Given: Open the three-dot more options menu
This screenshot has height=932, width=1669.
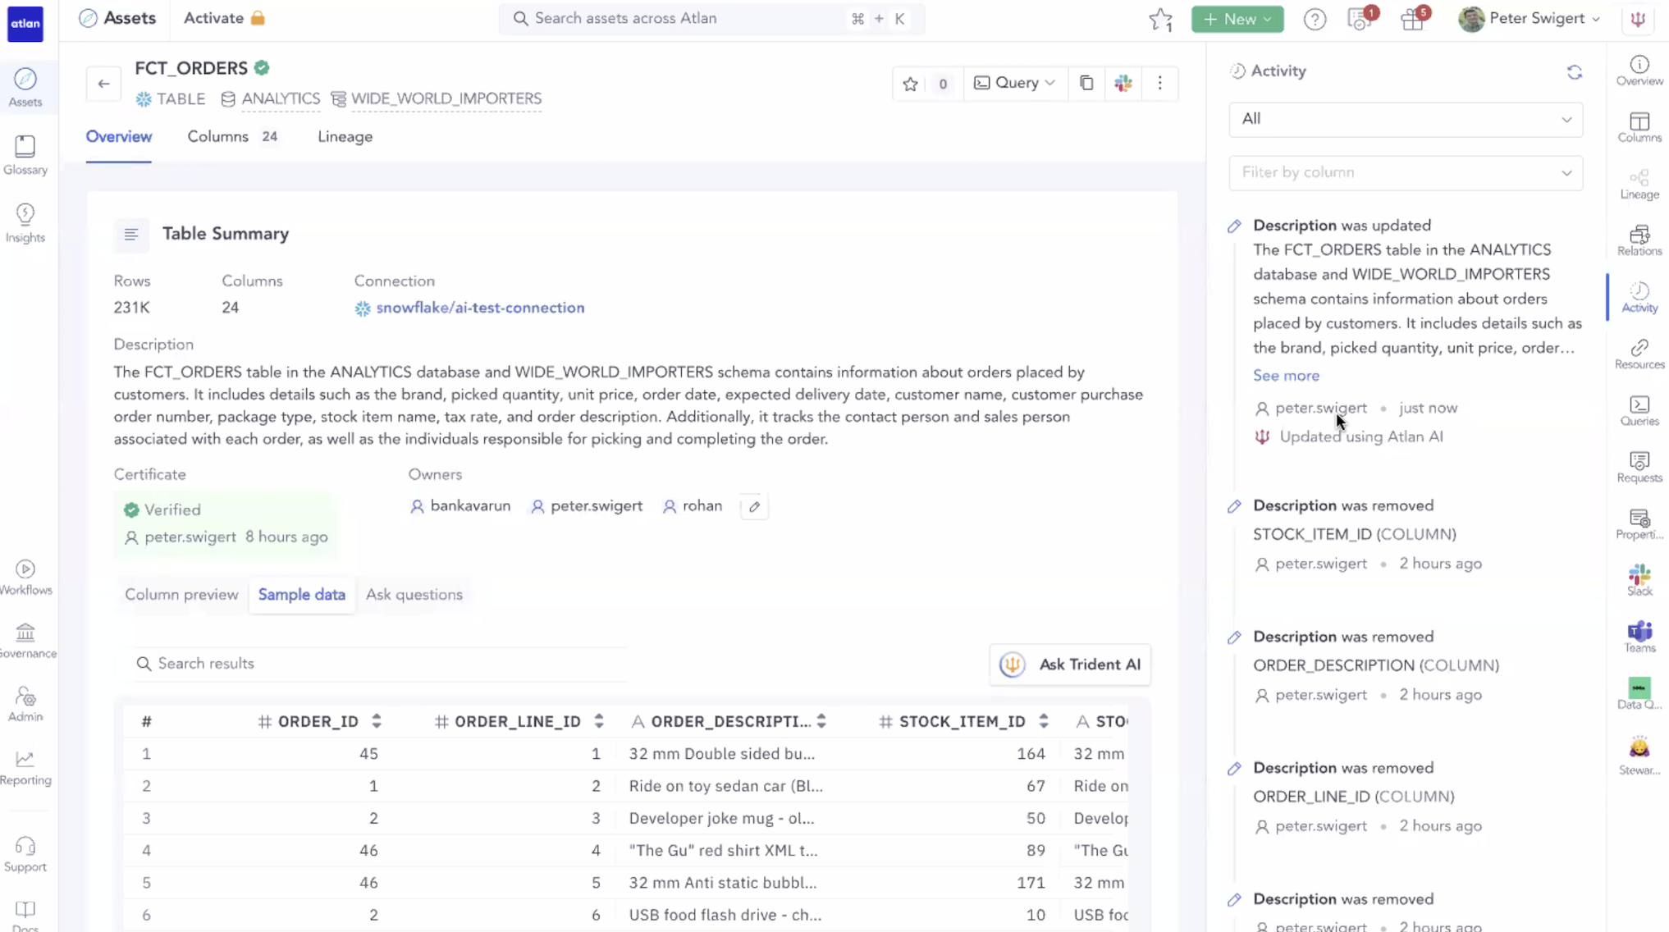Looking at the screenshot, I should pyautogui.click(x=1159, y=84).
